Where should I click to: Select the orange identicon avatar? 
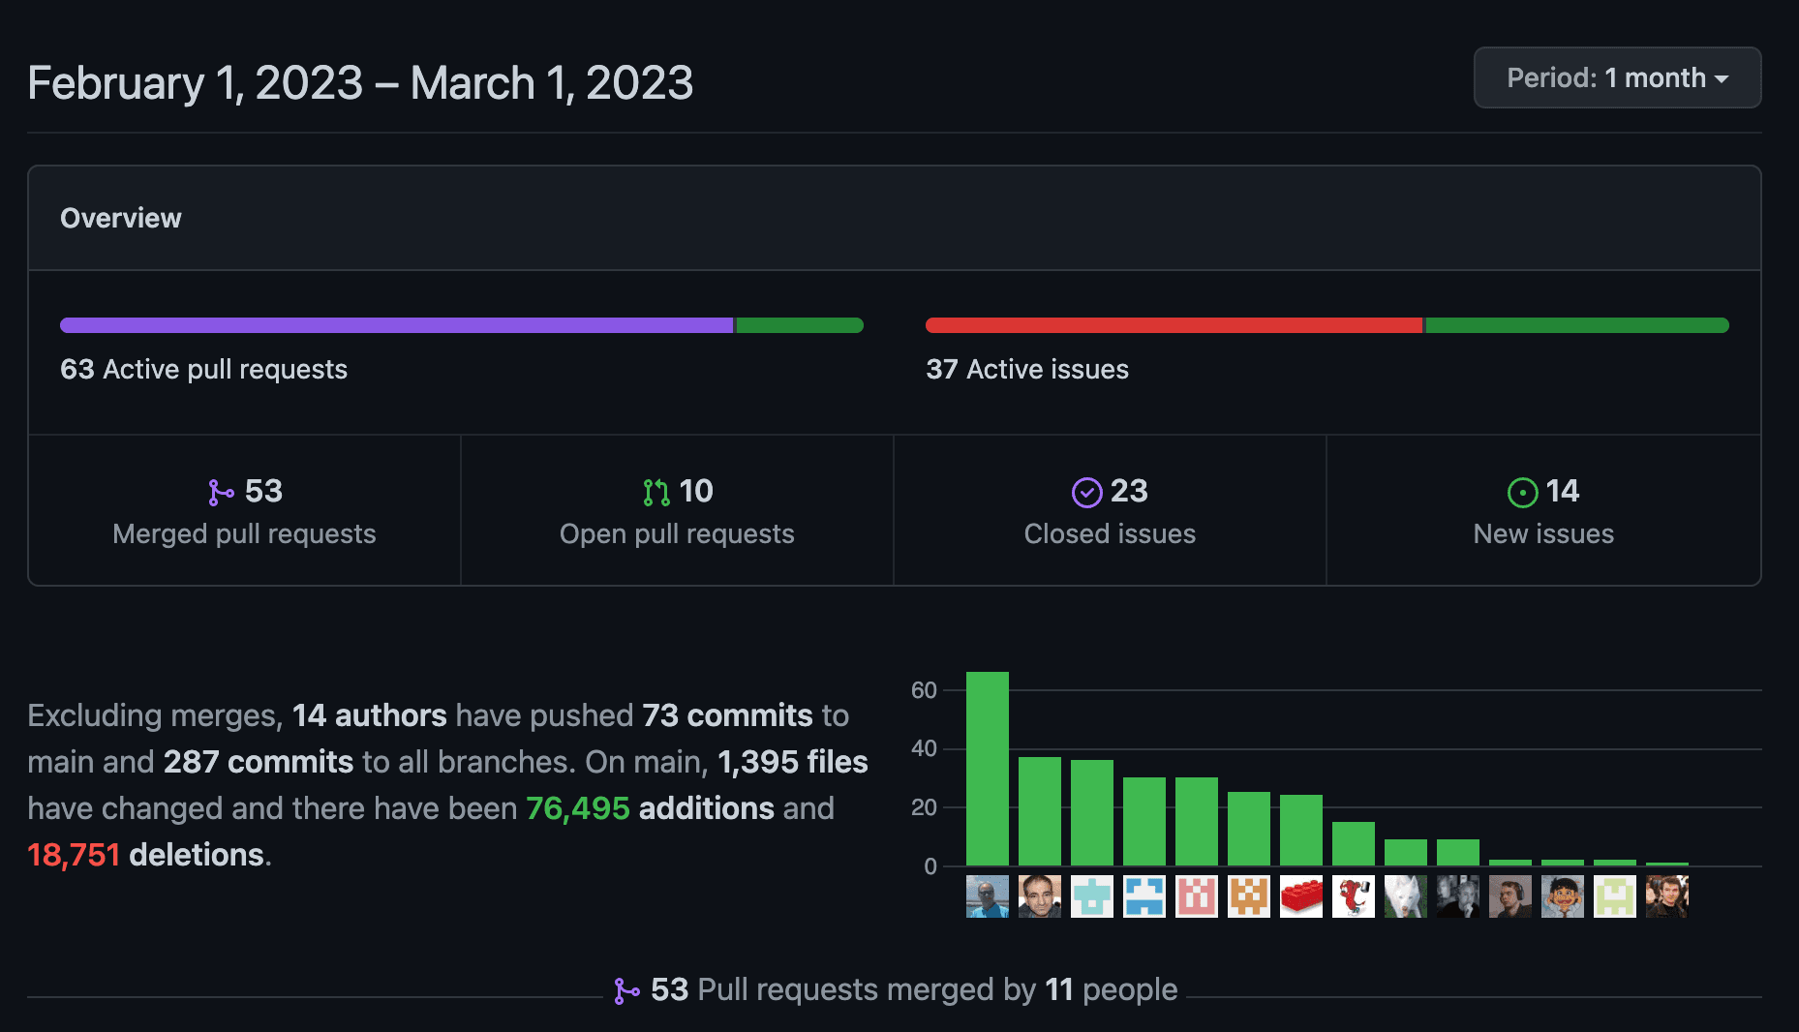[x=1249, y=896]
